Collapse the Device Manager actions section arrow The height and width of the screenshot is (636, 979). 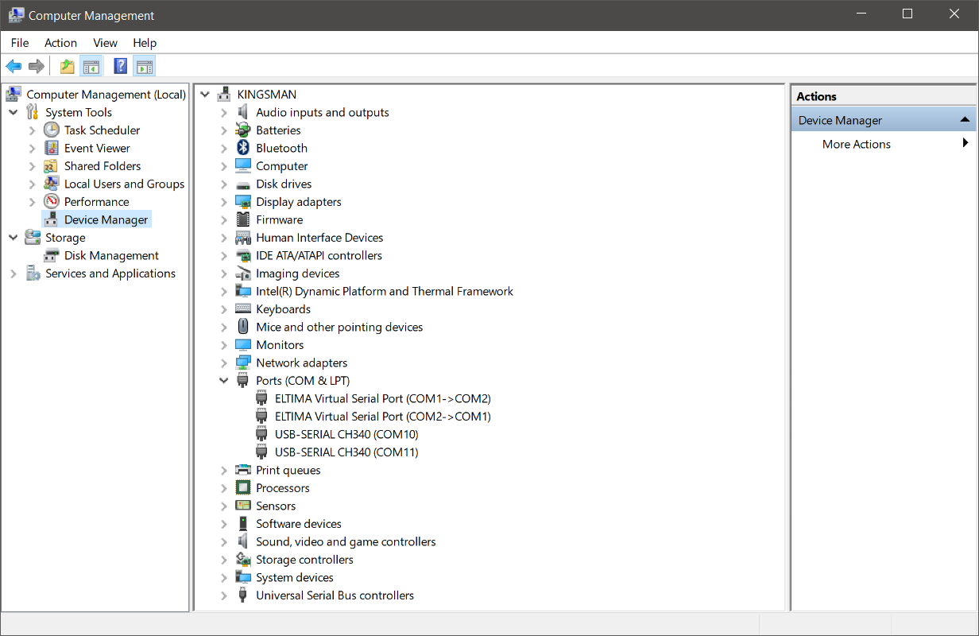pos(965,120)
